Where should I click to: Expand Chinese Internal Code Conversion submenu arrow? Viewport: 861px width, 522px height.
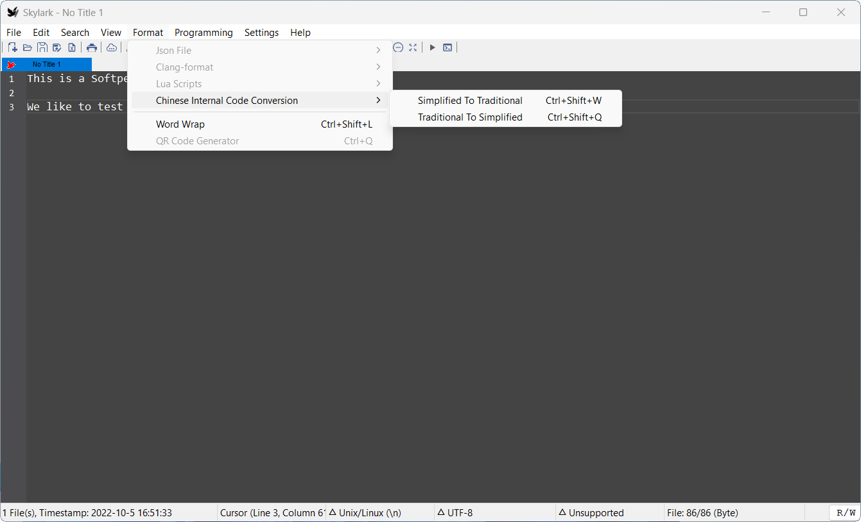point(378,100)
